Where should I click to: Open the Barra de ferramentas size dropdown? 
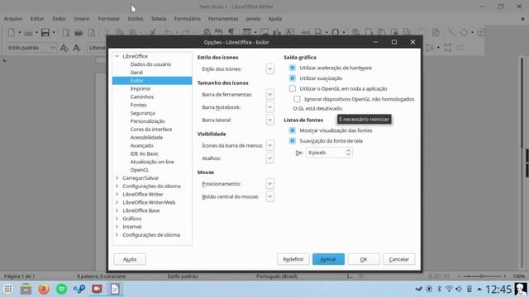click(x=269, y=95)
